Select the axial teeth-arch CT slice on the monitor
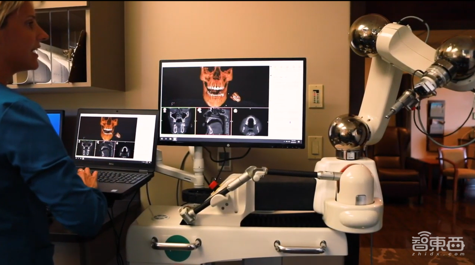The height and width of the screenshot is (265, 475). click(x=250, y=122)
